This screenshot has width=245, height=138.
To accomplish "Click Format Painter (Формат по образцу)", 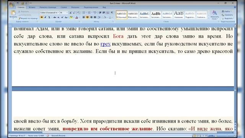I will (28, 18).
